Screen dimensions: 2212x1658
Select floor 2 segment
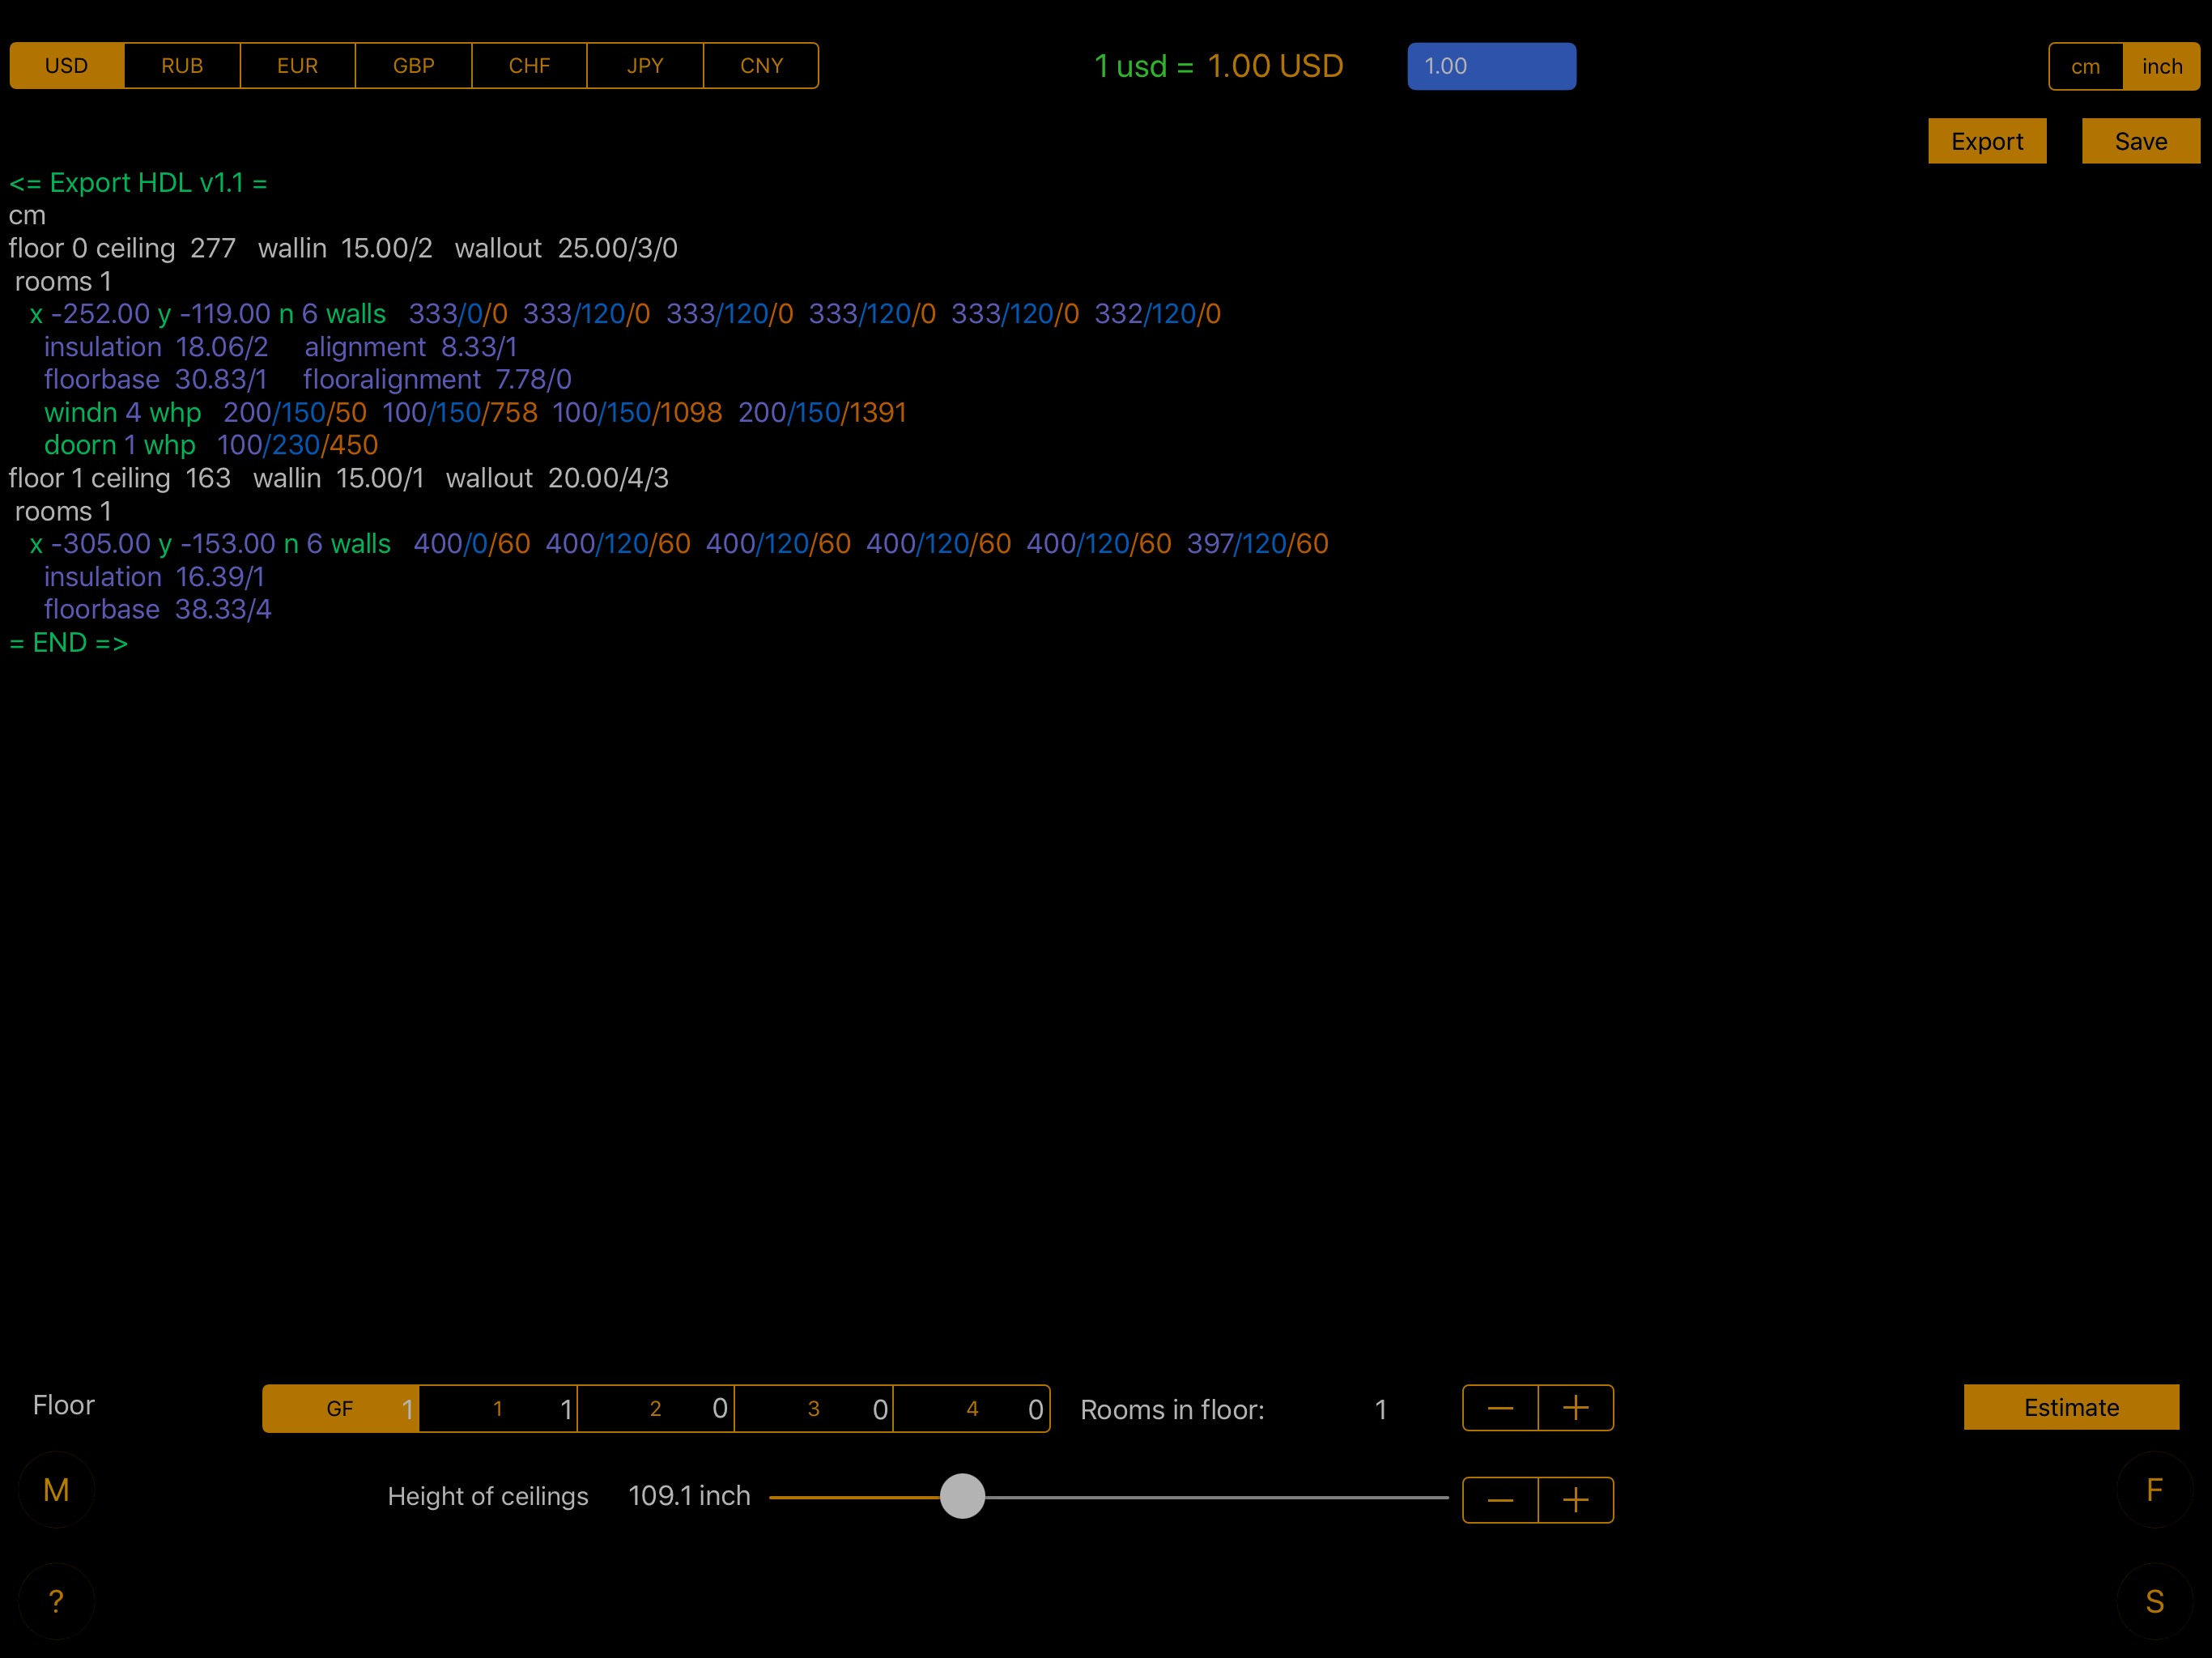click(x=656, y=1408)
